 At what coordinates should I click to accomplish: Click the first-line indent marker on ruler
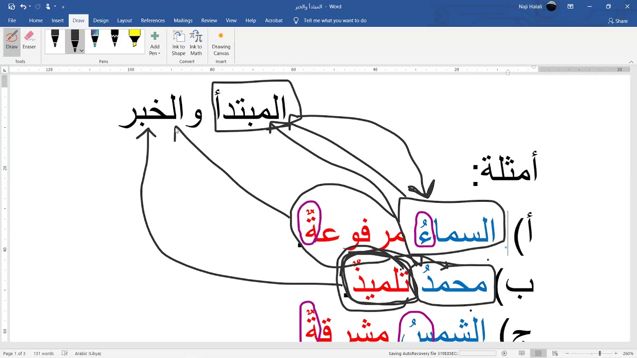(533, 68)
